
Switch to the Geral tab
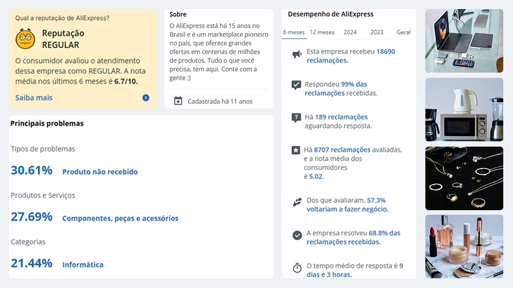404,32
